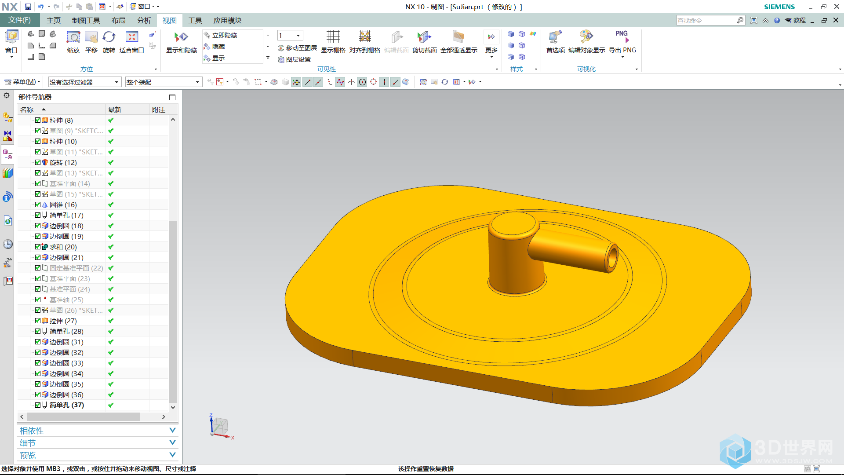Open the 整个装配 scope dropdown
This screenshot has height=475, width=844.
pyautogui.click(x=163, y=82)
